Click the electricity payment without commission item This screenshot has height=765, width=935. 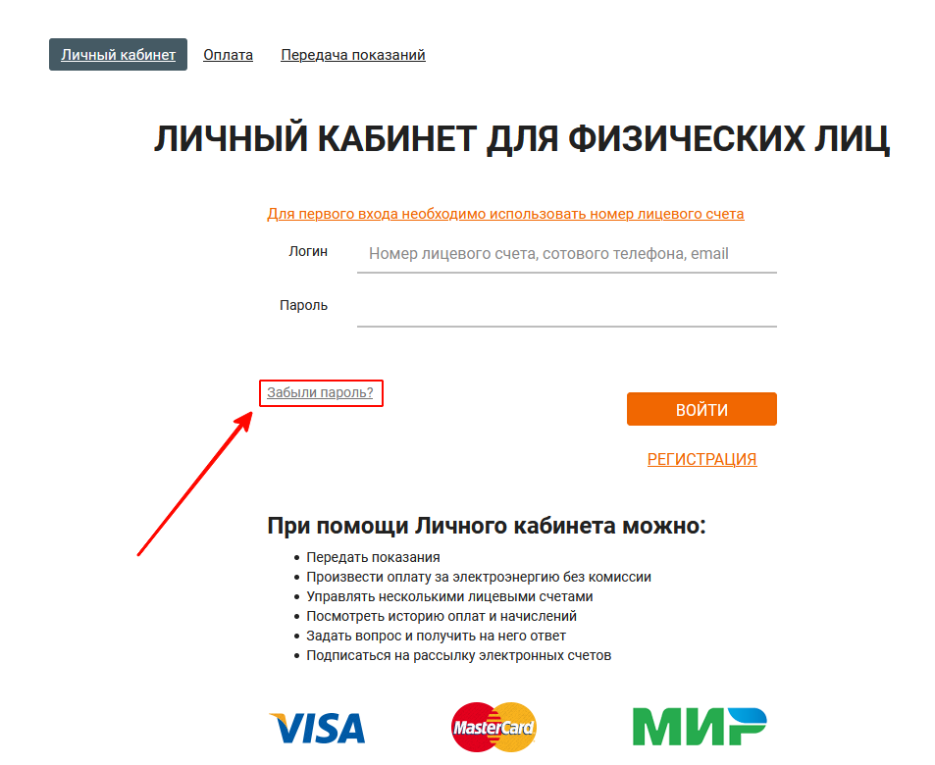pyautogui.click(x=479, y=577)
